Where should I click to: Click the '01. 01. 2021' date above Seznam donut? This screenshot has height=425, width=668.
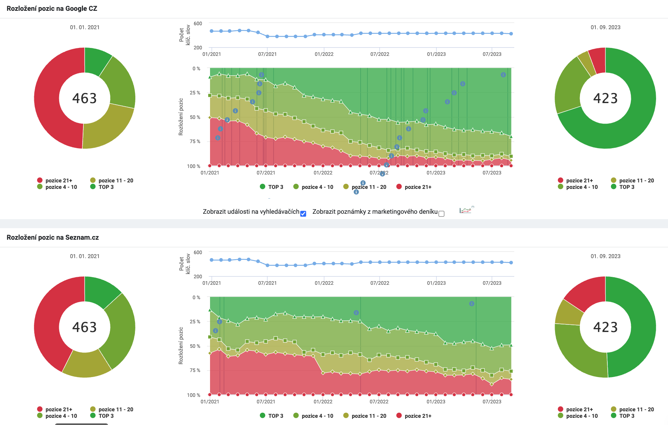85,256
